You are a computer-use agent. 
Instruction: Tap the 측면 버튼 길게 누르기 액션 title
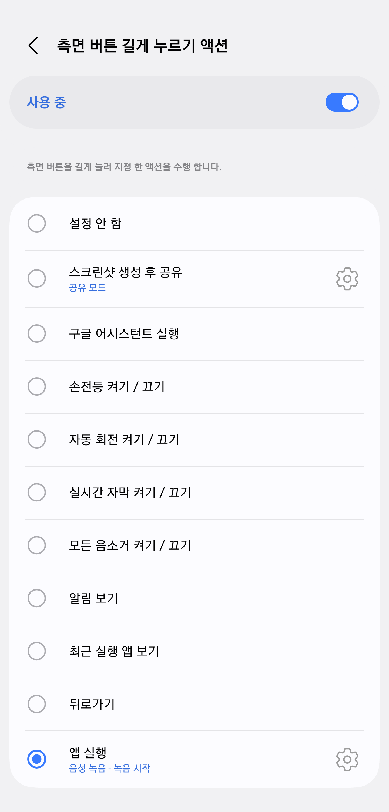pos(142,45)
